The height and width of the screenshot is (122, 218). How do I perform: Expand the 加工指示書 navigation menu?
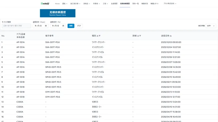[x=75, y=4]
